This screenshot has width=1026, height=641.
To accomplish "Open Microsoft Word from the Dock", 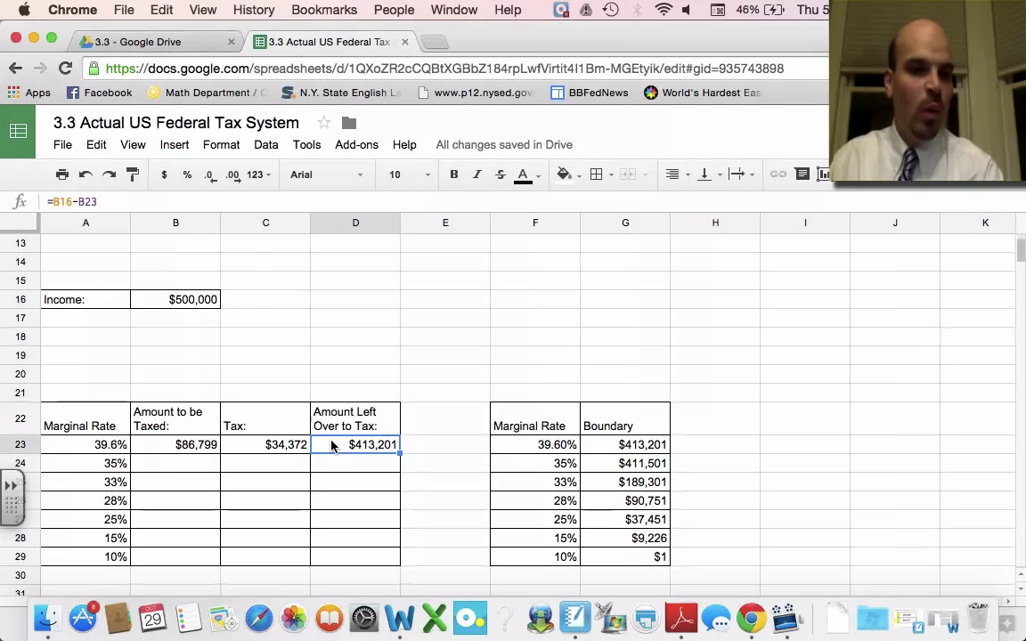I will pos(399,618).
